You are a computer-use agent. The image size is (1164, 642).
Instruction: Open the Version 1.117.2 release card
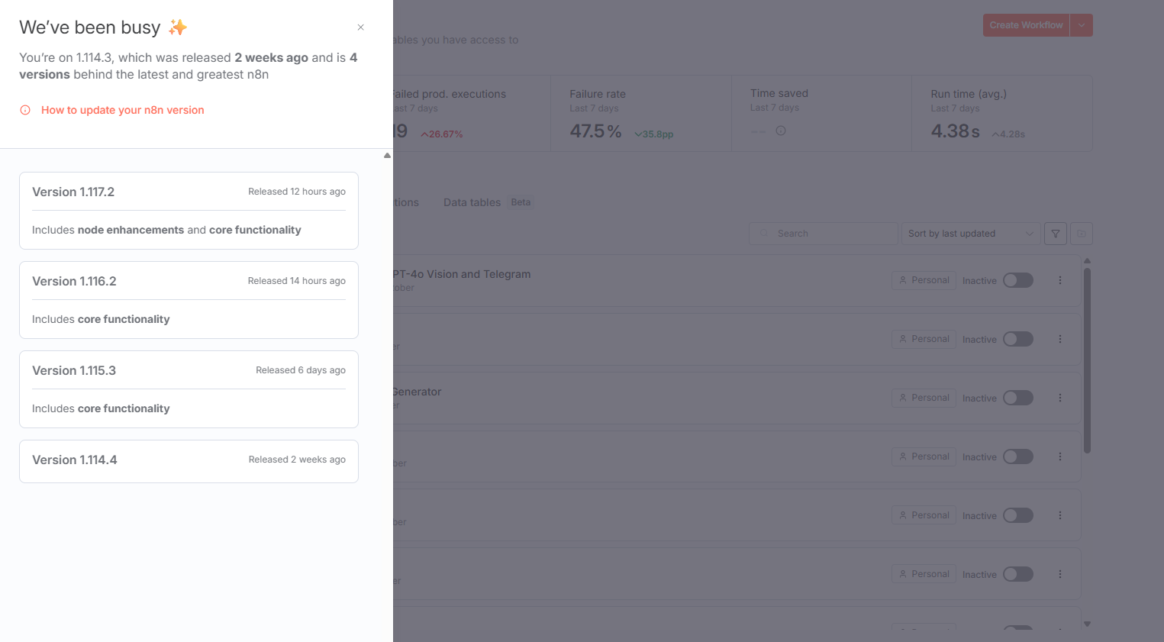tap(189, 211)
